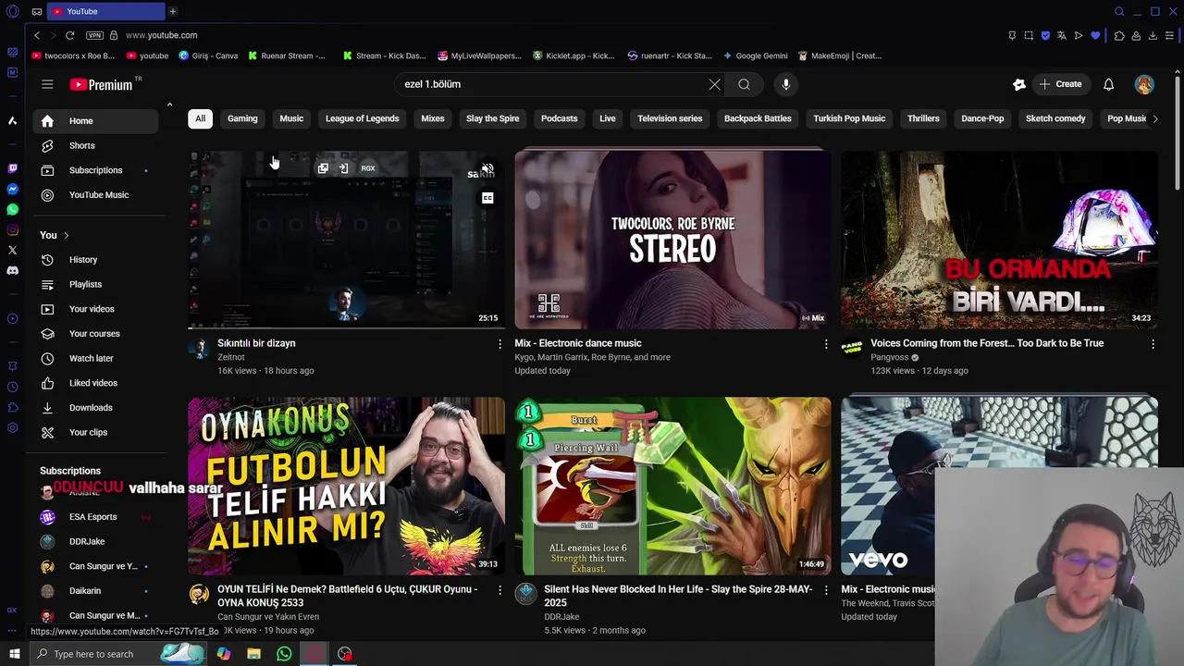Click the magnifier search button
Image resolution: width=1184 pixels, height=666 pixels.
click(x=744, y=84)
